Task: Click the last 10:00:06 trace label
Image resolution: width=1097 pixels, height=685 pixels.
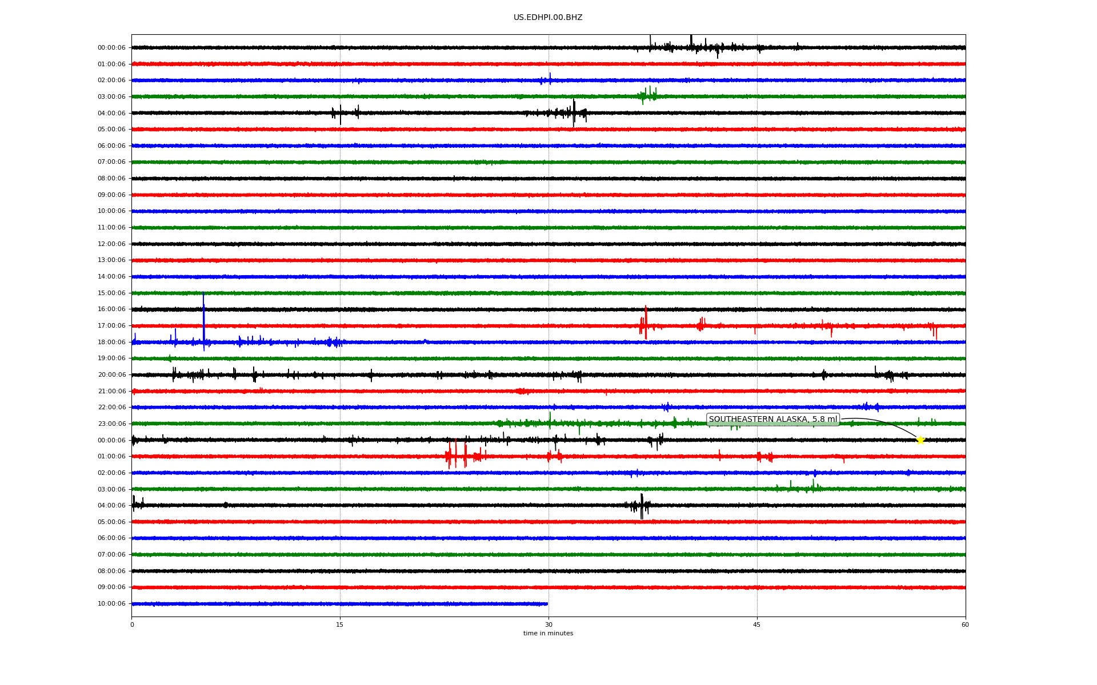Action: point(111,604)
